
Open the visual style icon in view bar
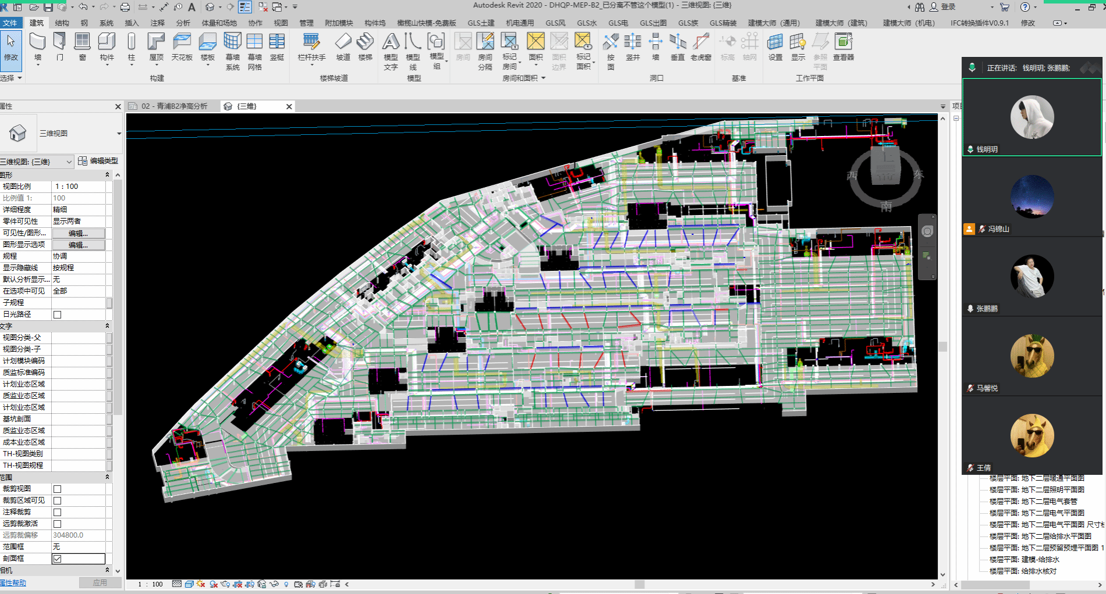(189, 584)
